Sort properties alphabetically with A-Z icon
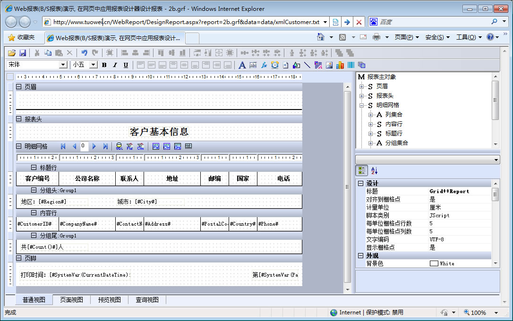Viewport: 513px width, 321px height. (x=374, y=170)
